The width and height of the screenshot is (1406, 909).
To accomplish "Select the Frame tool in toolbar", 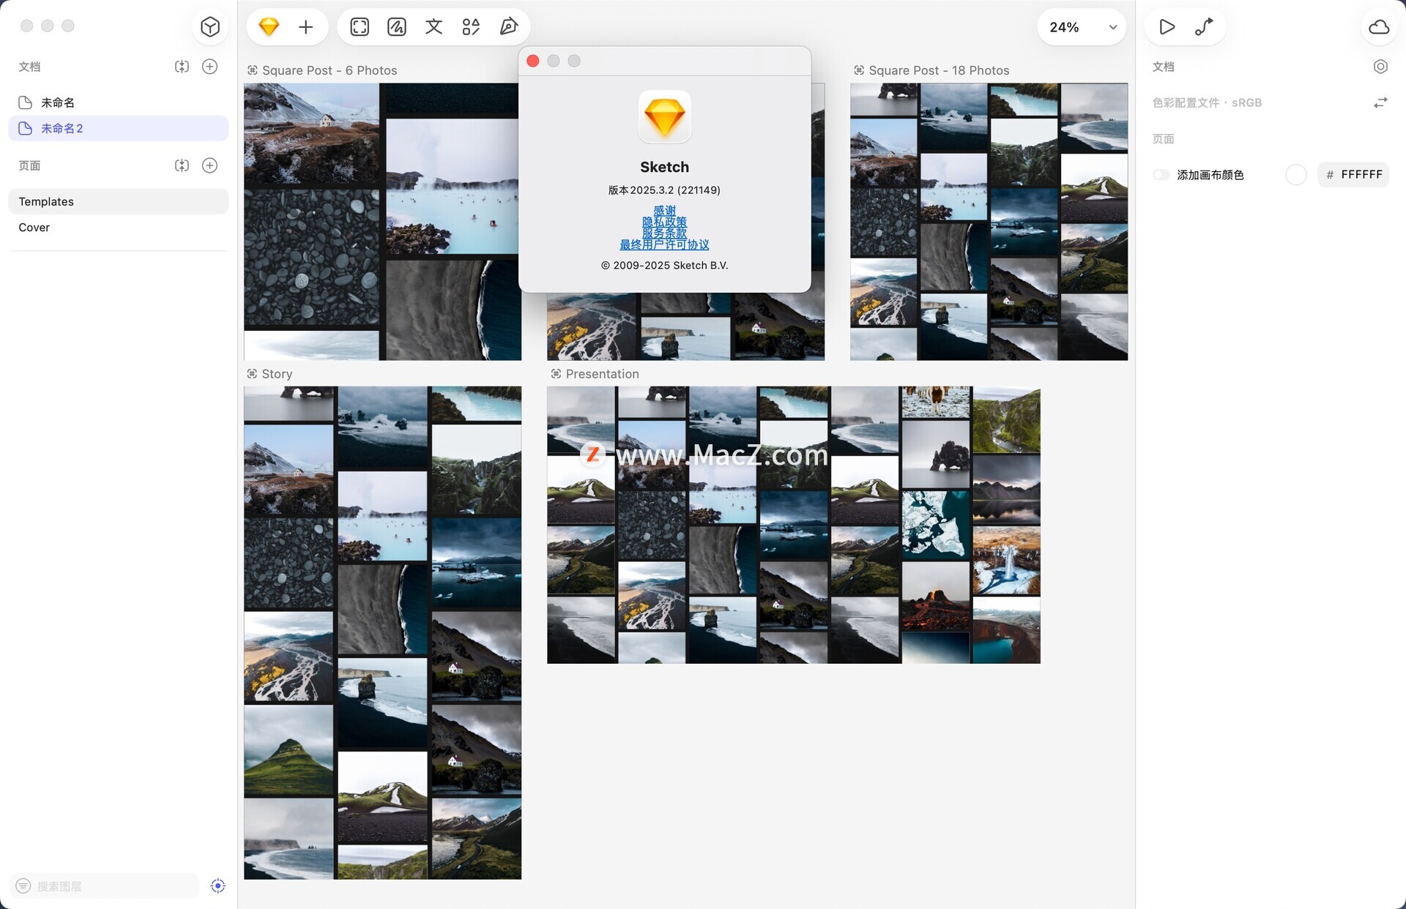I will (x=360, y=27).
